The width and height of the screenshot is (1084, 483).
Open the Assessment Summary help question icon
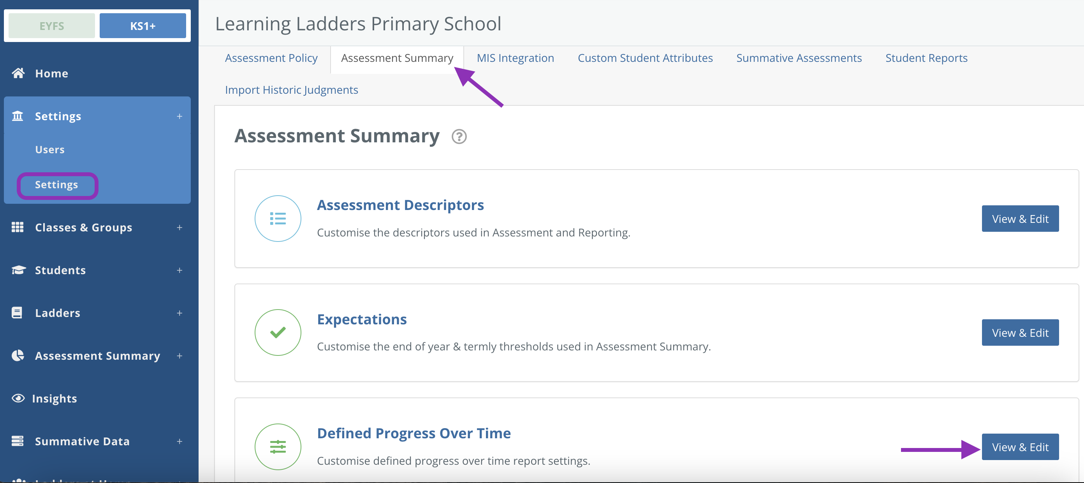tap(459, 136)
